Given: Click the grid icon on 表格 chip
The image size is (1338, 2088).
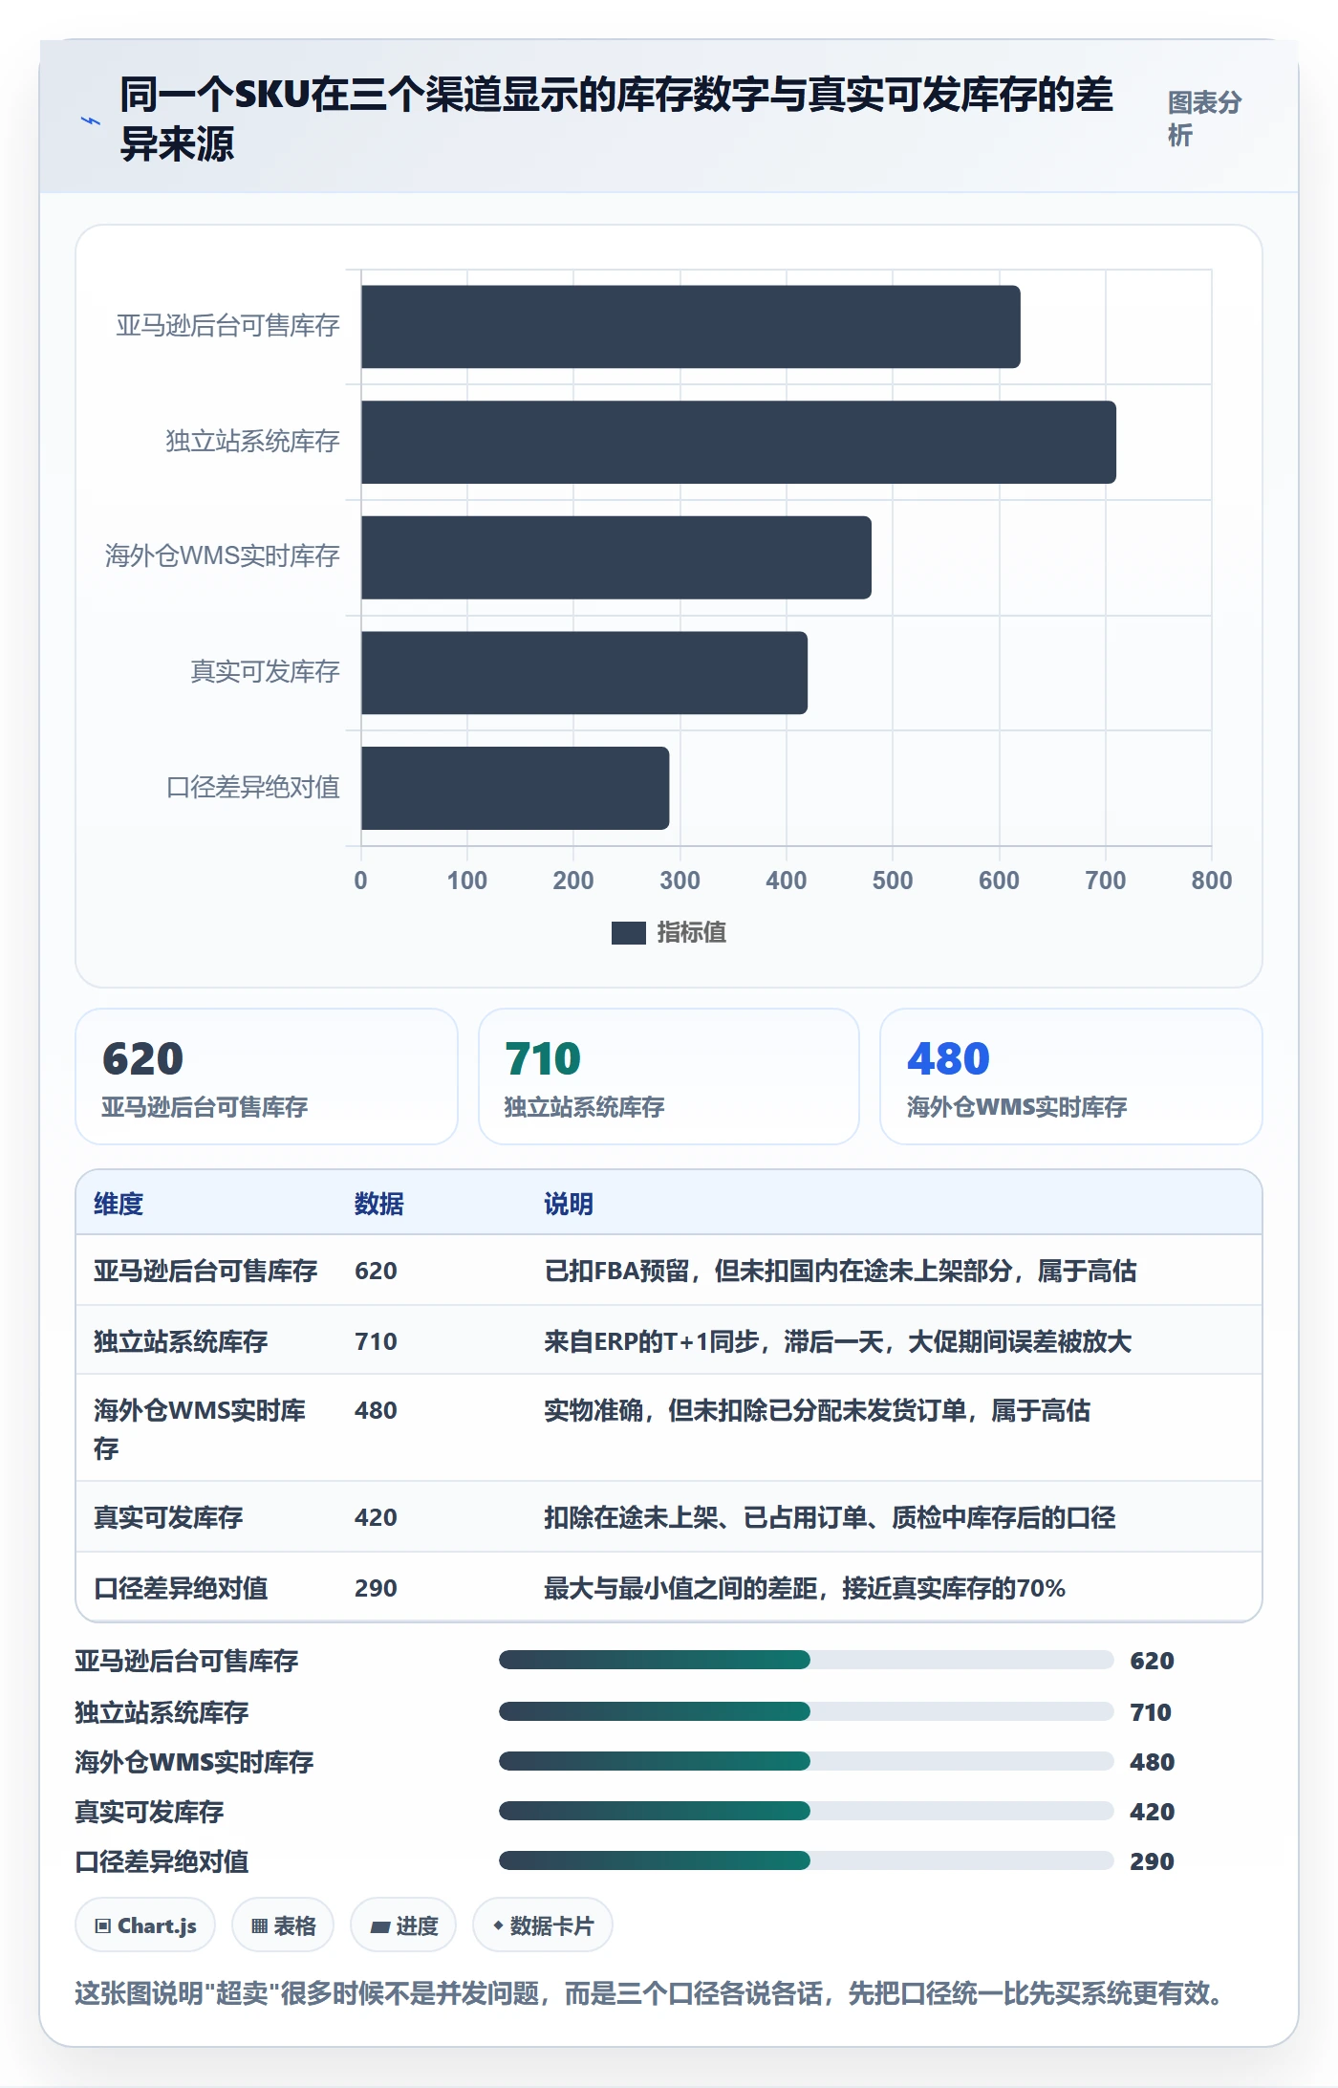Looking at the screenshot, I should [x=259, y=1925].
